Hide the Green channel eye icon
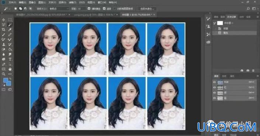260x136 pixels. click(x=214, y=93)
